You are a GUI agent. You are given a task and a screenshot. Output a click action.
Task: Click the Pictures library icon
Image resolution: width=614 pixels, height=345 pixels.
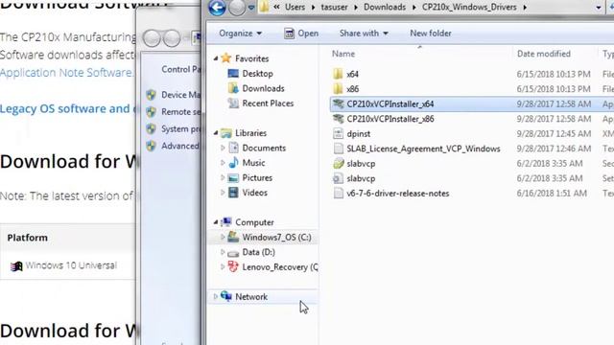(x=233, y=177)
